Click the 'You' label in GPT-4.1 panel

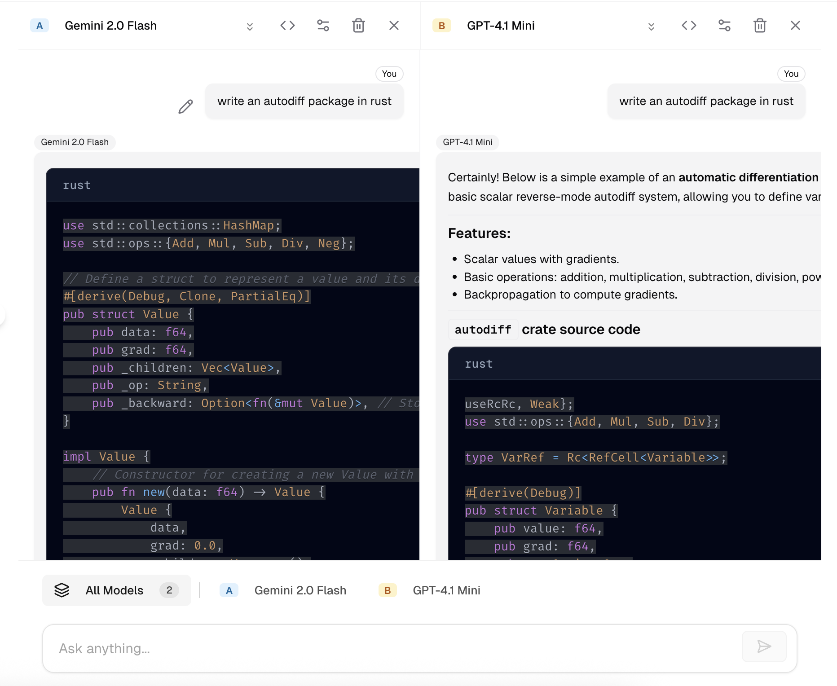click(x=791, y=74)
